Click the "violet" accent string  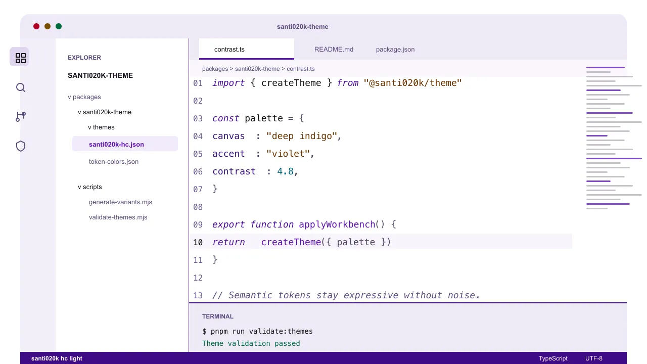[x=288, y=154]
